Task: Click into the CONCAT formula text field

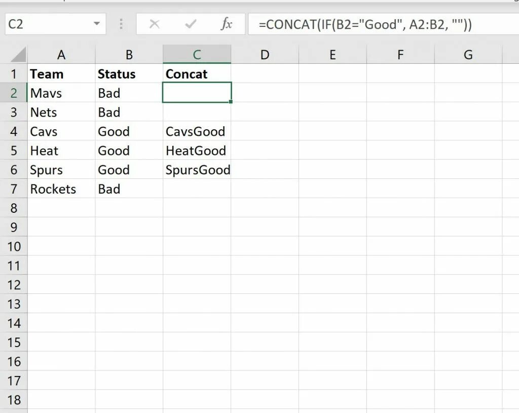Action: point(383,24)
